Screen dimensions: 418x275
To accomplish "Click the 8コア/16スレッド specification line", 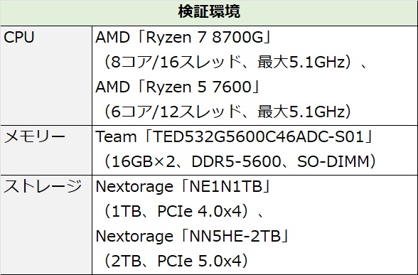I will coord(235,62).
